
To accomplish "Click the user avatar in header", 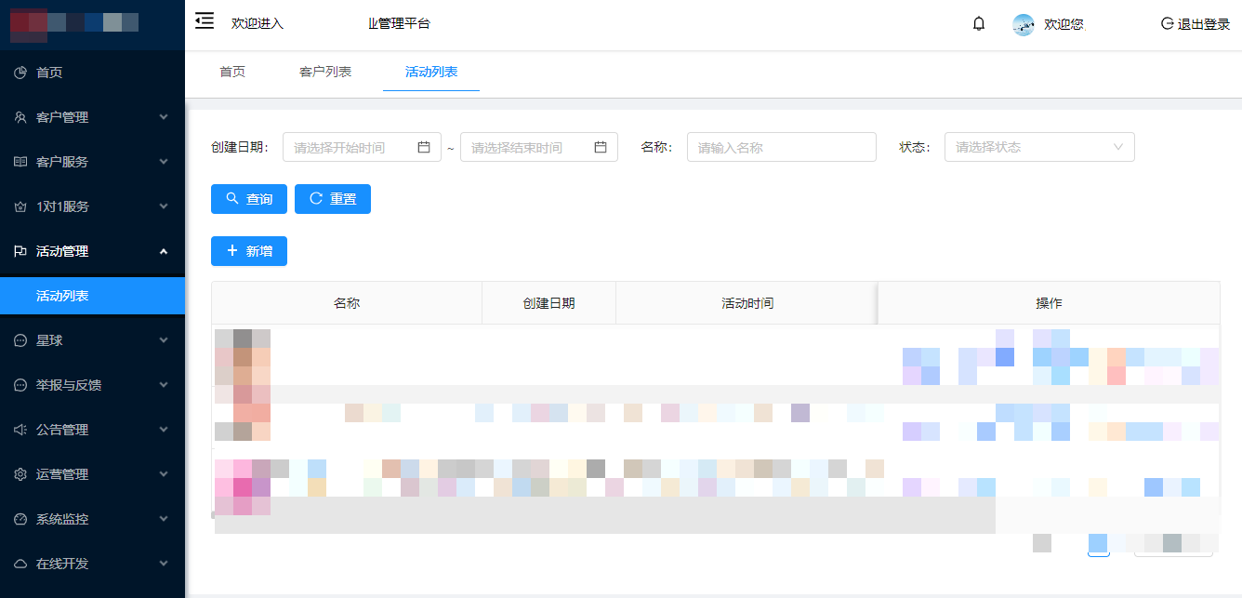I will (1023, 25).
